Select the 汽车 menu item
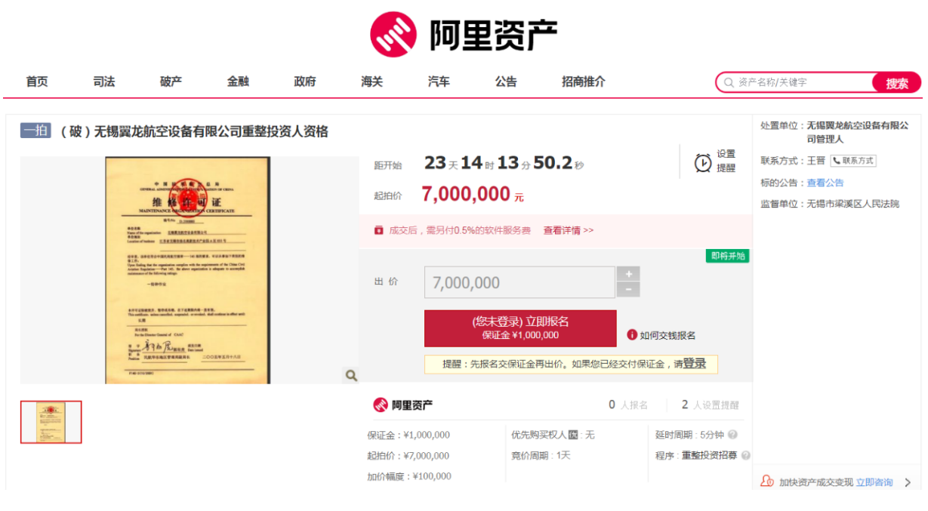Image resolution: width=928 pixels, height=511 pixels. pos(439,82)
